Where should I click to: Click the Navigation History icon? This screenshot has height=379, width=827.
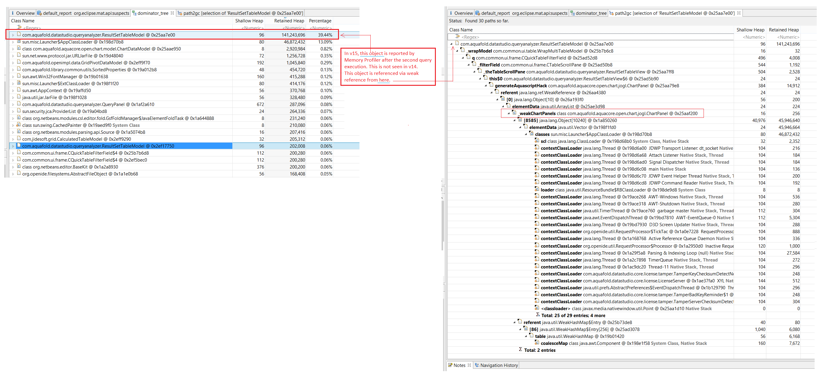[x=477, y=365]
